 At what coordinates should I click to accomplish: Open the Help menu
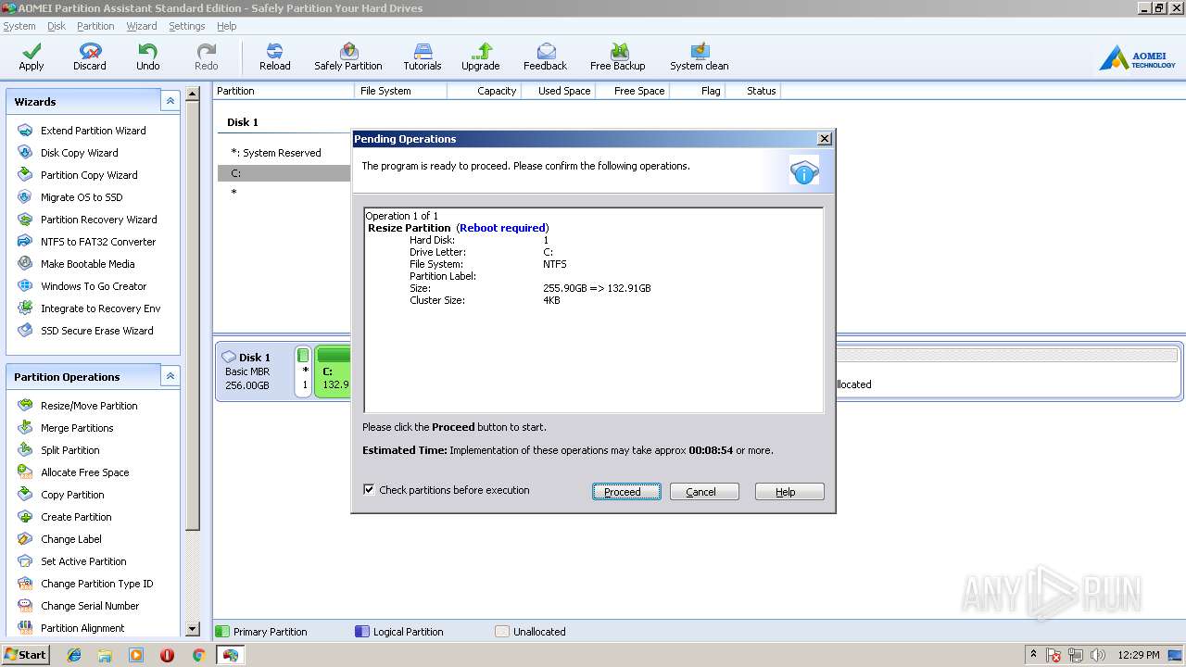tap(227, 26)
